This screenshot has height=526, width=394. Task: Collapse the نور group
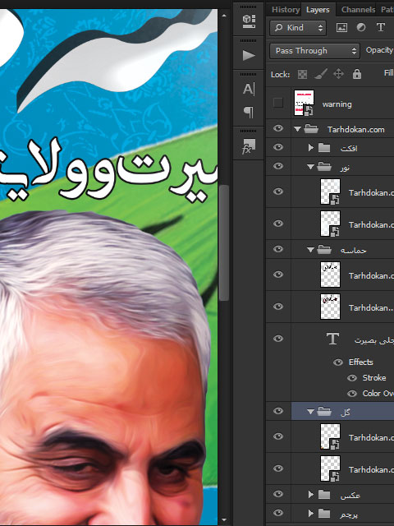coord(310,166)
